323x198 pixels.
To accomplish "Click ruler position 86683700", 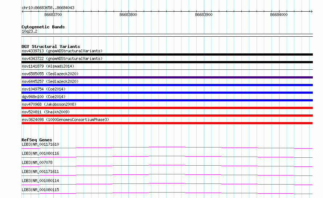I will pyautogui.click(x=53, y=15).
